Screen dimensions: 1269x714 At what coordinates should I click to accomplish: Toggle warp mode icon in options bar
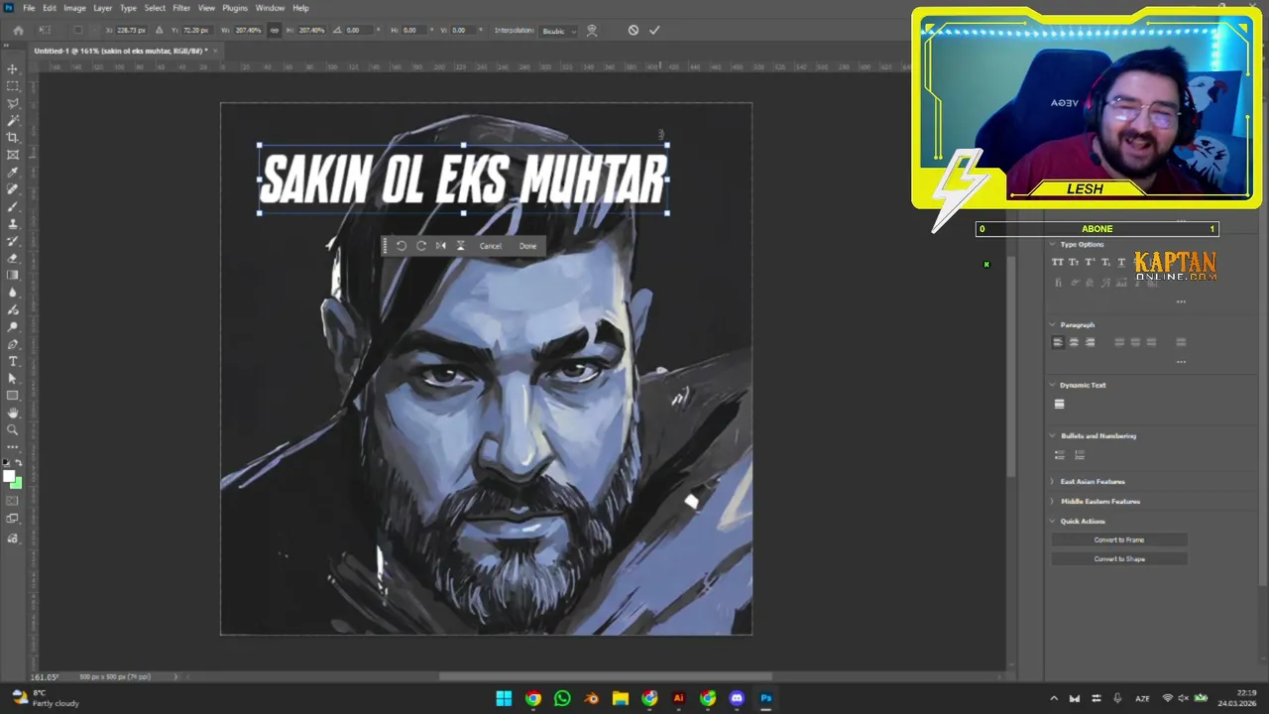tap(592, 31)
